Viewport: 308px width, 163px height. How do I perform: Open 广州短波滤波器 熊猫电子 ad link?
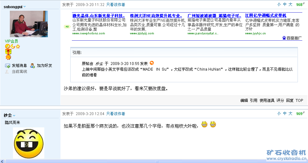coord(214,16)
